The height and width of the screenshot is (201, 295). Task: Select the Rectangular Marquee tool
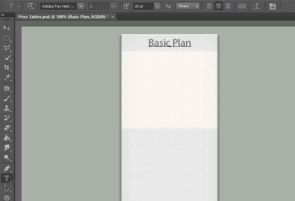[x=7, y=38]
